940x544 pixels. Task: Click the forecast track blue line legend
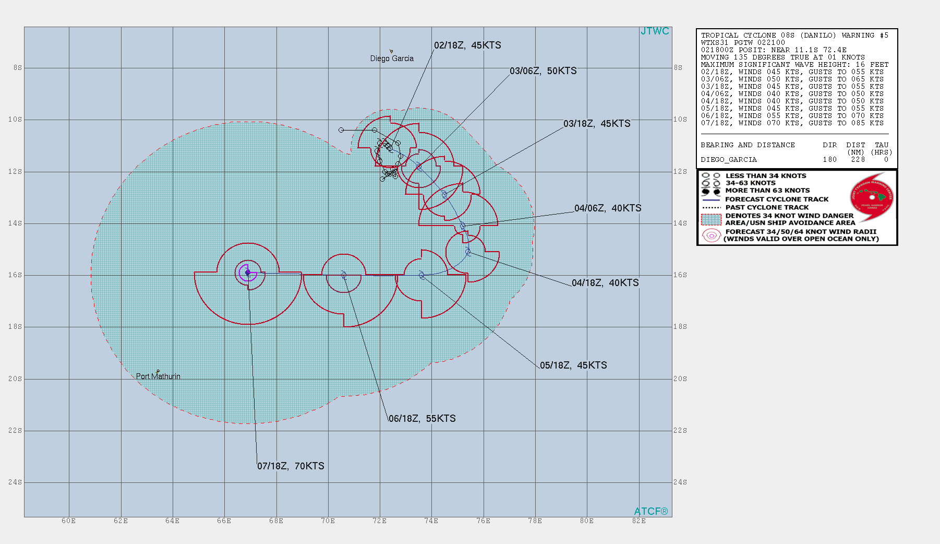(x=711, y=199)
